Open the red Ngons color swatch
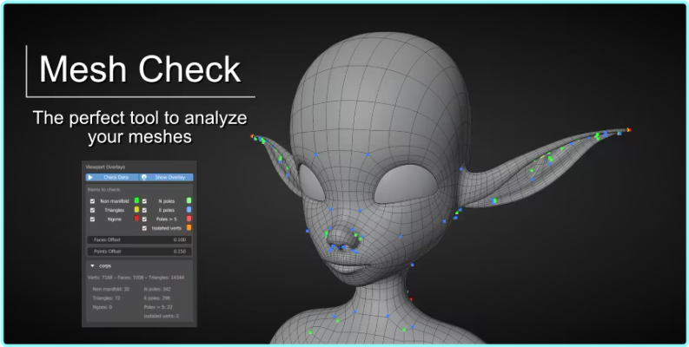This screenshot has height=347, width=689. click(136, 219)
